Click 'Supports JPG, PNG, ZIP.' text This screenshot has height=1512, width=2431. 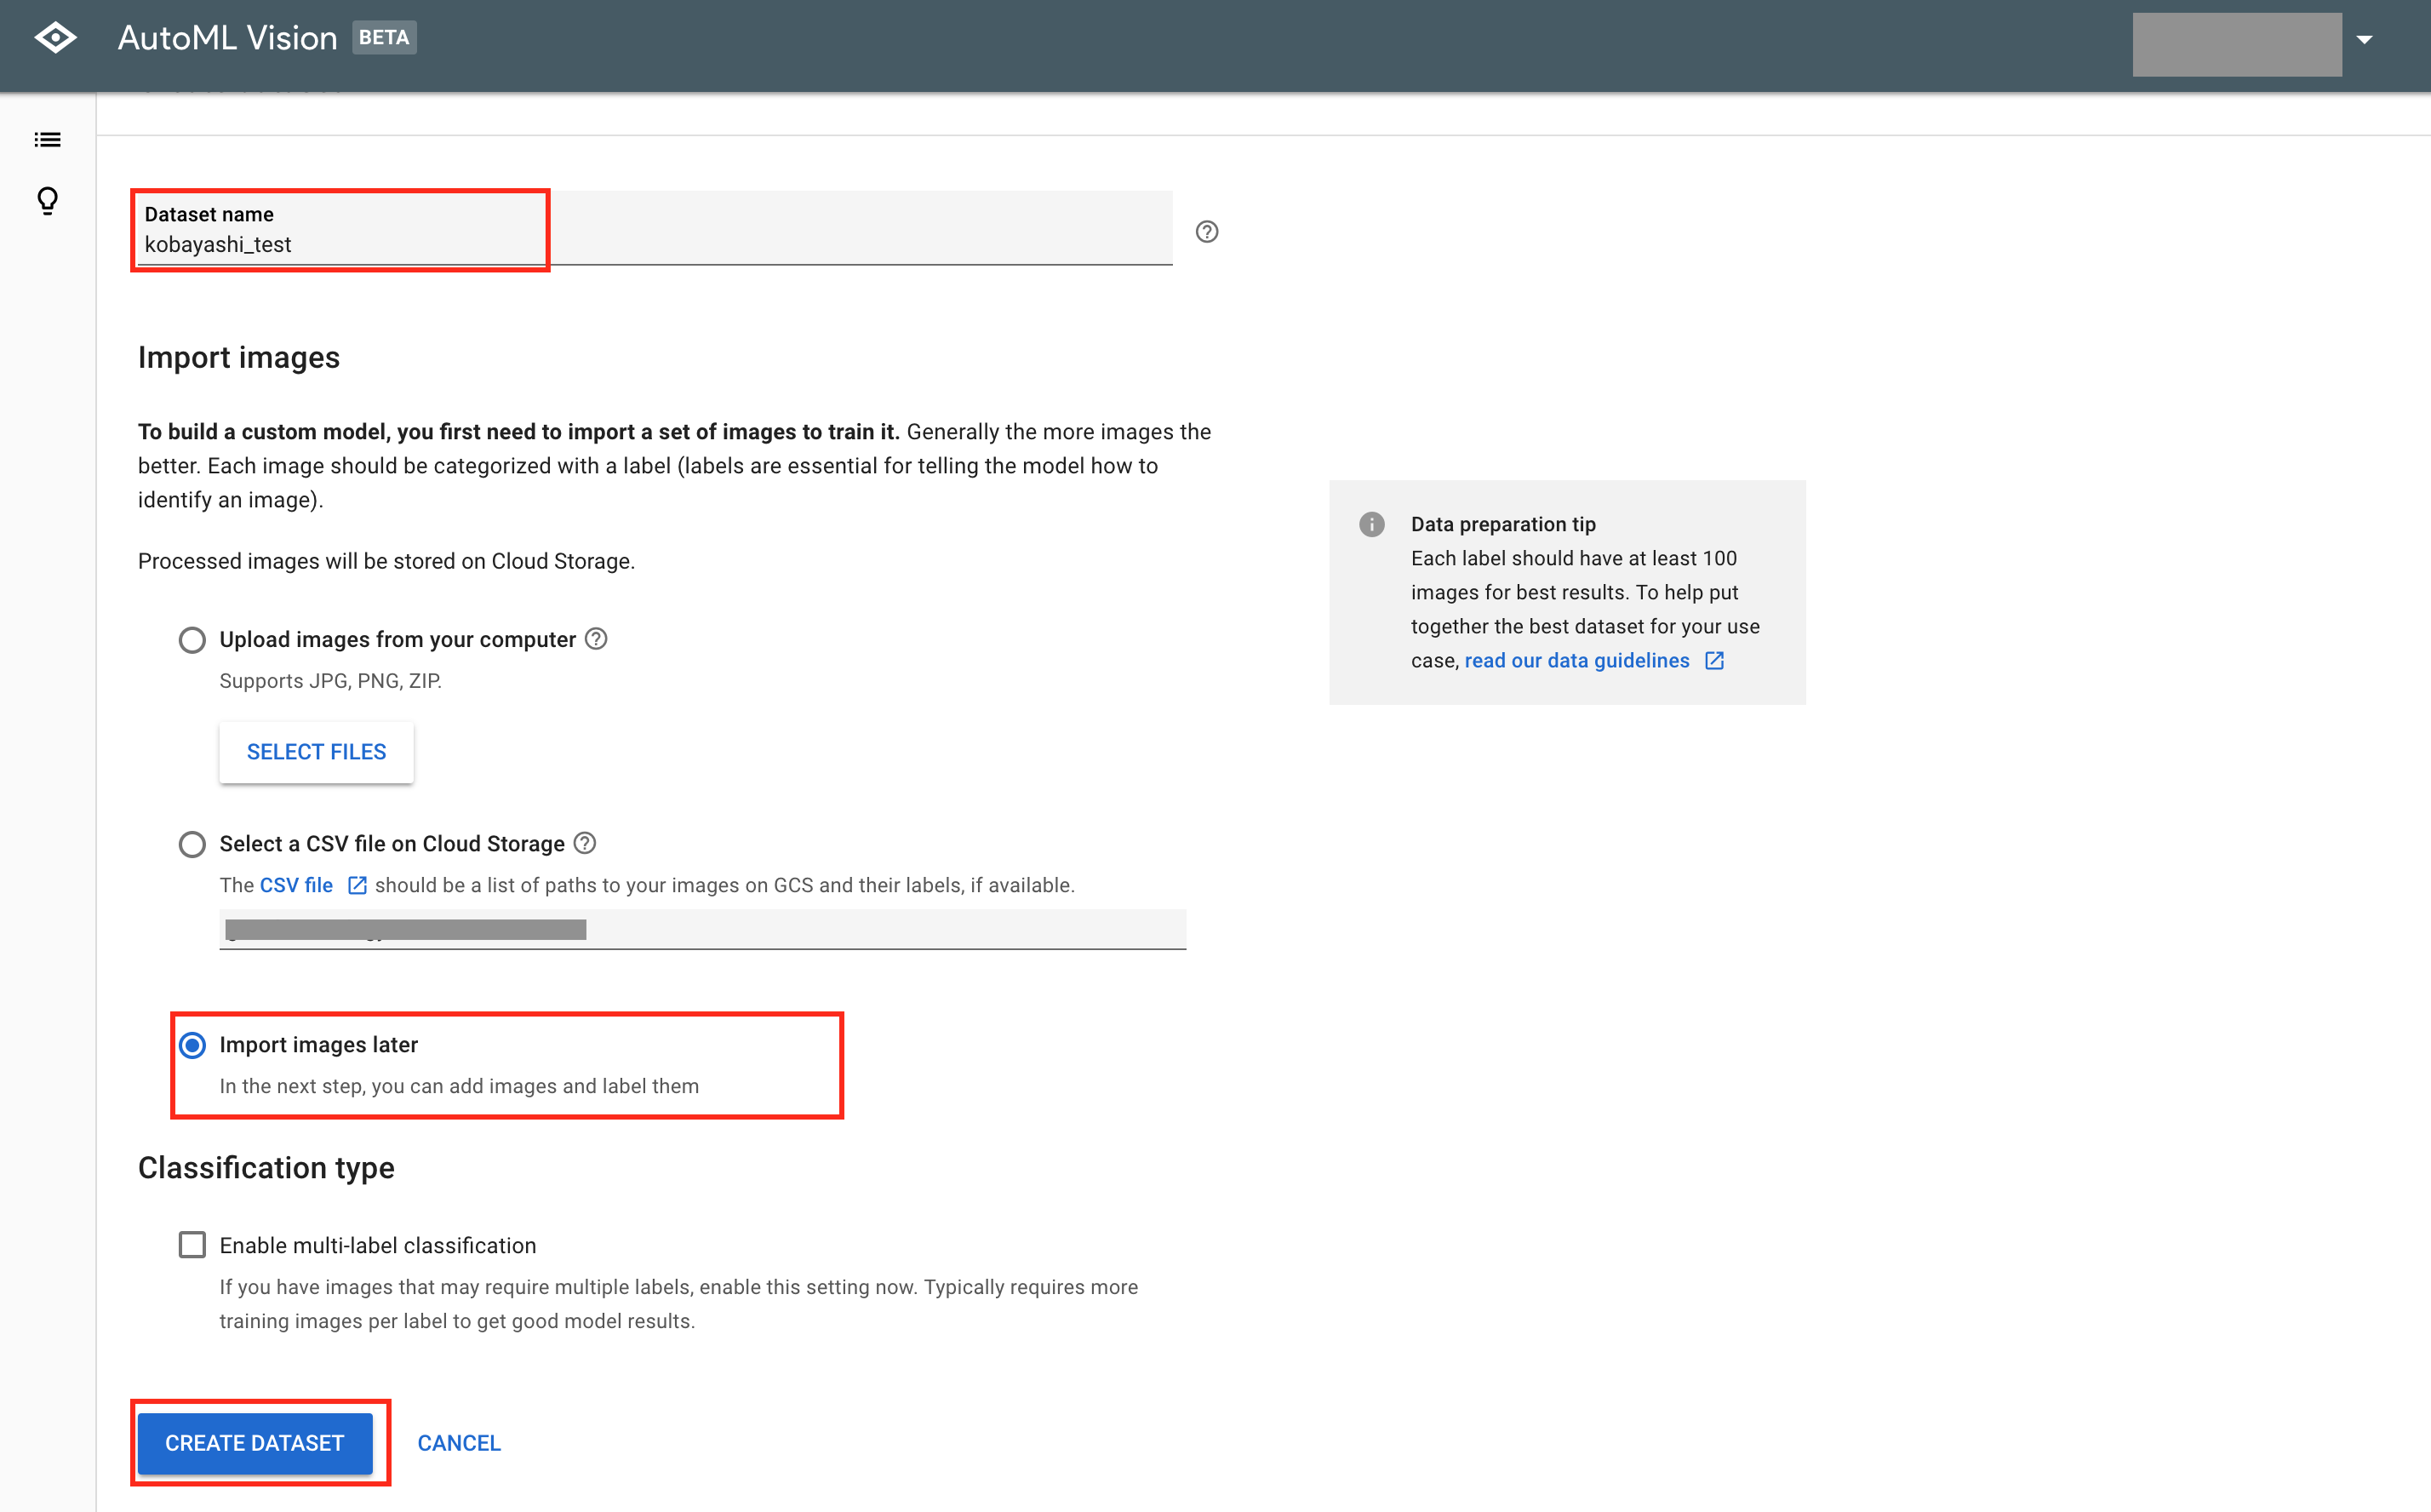click(330, 681)
